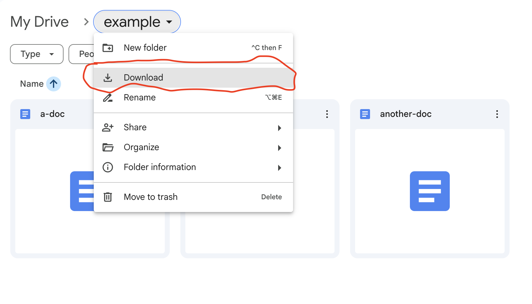Viewport: 532px width, 304px height.
Task: Toggle the Name sort direction arrow
Action: [54, 84]
